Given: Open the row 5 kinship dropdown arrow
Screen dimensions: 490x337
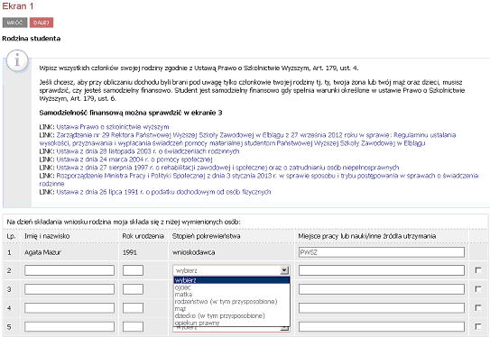Looking at the screenshot, I should coord(284,328).
